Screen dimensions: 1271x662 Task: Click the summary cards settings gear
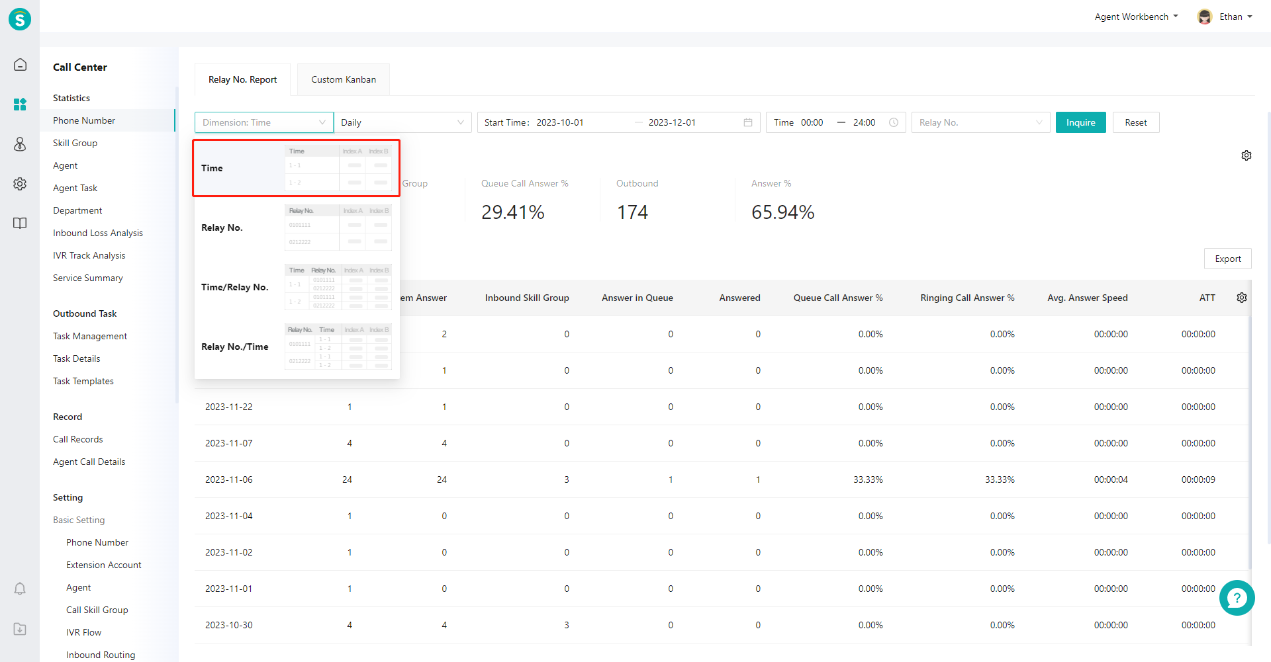point(1247,155)
